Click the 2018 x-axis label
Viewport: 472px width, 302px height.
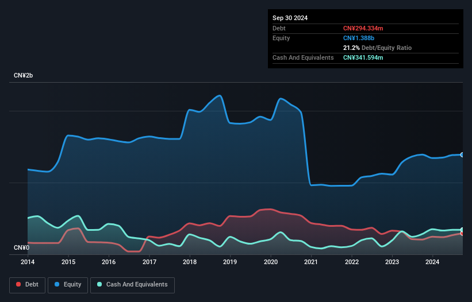pyautogui.click(x=190, y=262)
